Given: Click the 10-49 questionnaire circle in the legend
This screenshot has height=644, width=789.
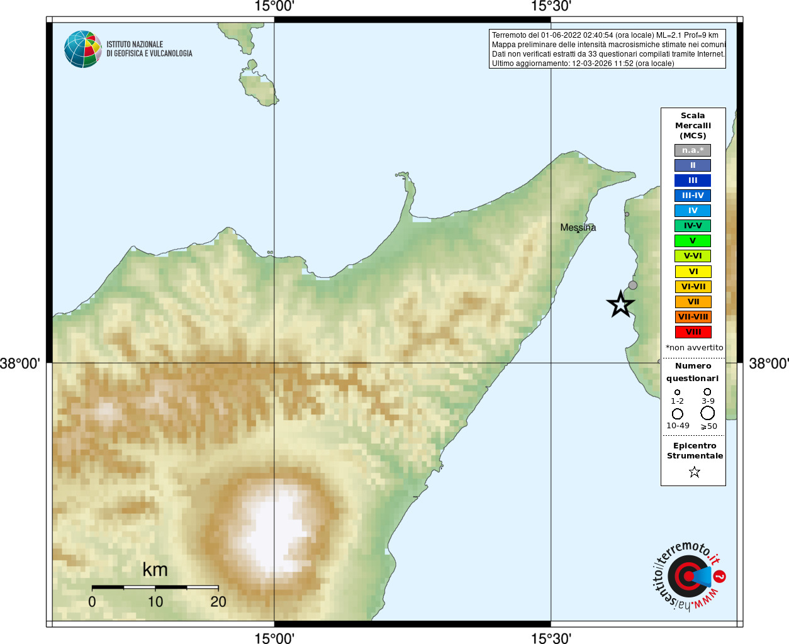Looking at the screenshot, I should click(678, 414).
